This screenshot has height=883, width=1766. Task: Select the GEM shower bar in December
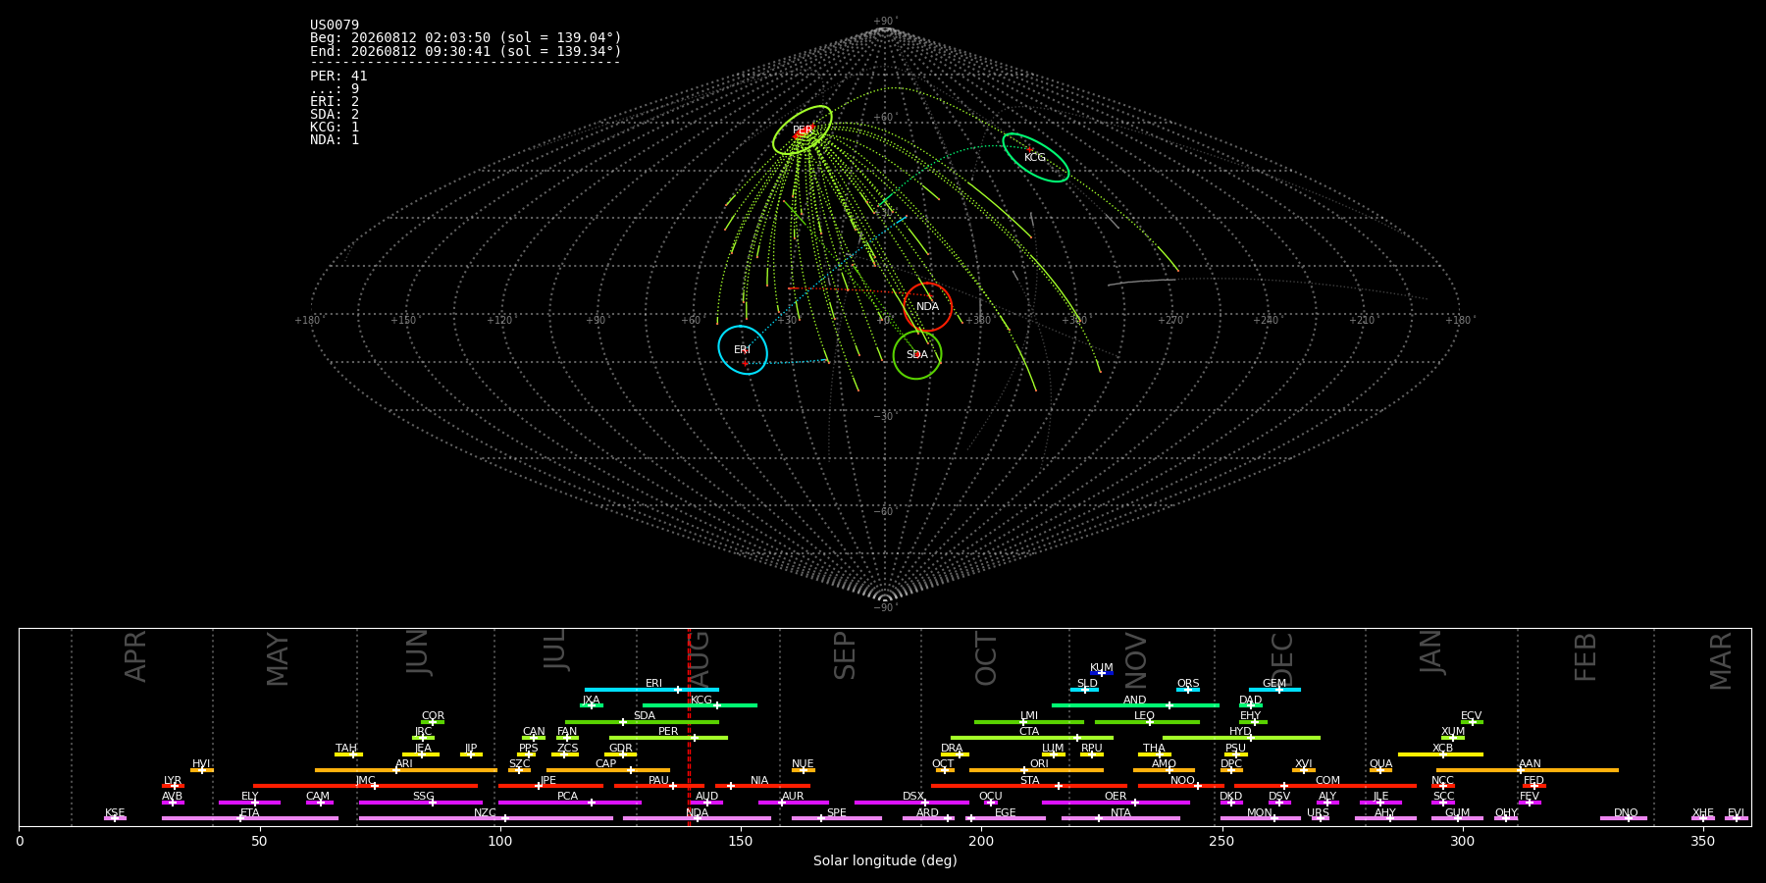coord(1274,690)
